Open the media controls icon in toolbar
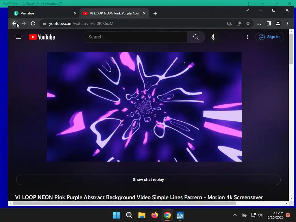296x222 pixels. click(x=259, y=23)
